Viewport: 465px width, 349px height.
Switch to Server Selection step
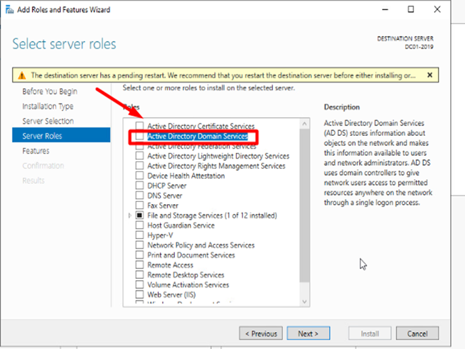(x=47, y=122)
